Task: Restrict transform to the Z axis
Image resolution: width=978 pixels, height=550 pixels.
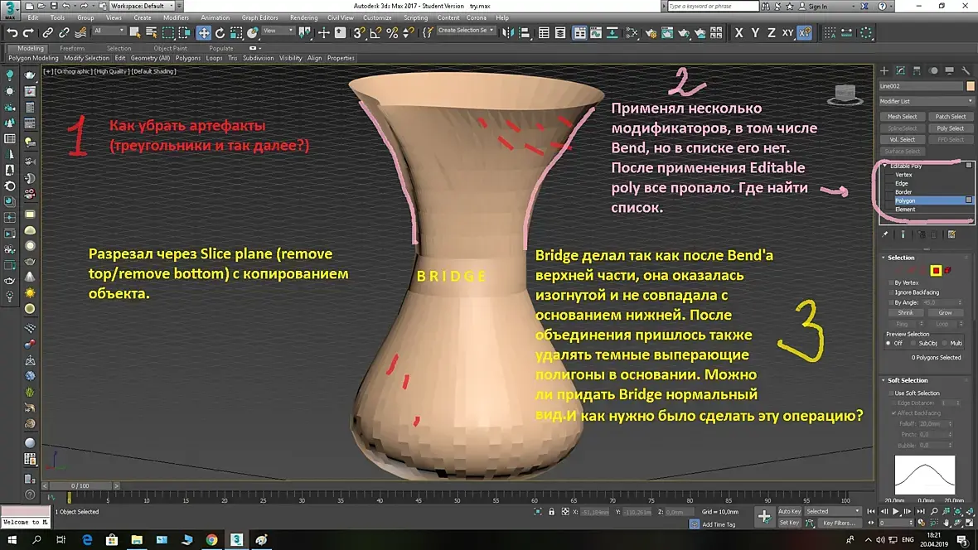Action: (x=771, y=33)
